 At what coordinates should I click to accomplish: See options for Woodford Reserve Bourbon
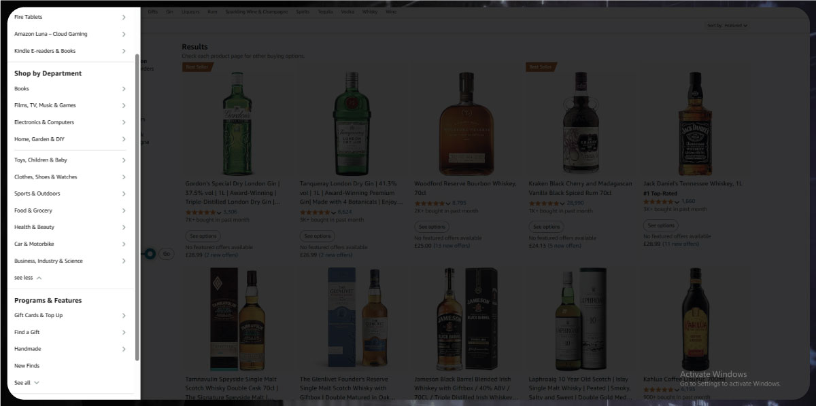coord(432,227)
